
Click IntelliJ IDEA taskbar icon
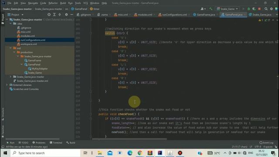pyautogui.click(x=160, y=153)
